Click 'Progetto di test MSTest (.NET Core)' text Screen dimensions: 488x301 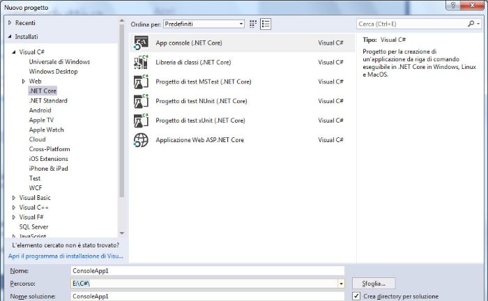click(204, 82)
